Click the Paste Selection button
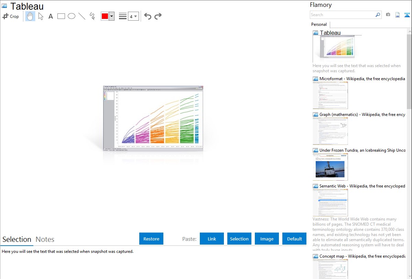 point(239,239)
